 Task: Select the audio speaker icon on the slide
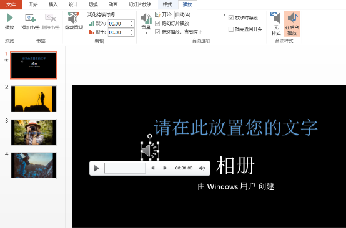pos(150,151)
